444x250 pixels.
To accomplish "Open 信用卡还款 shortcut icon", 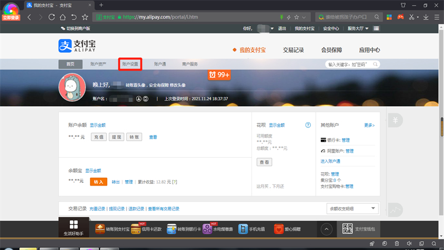I will (x=136, y=229).
